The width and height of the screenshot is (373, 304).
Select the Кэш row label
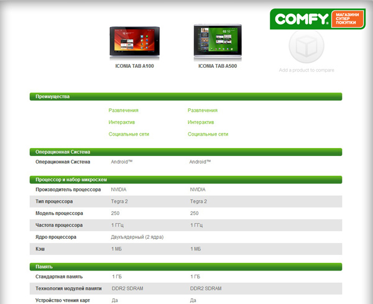click(x=40, y=249)
